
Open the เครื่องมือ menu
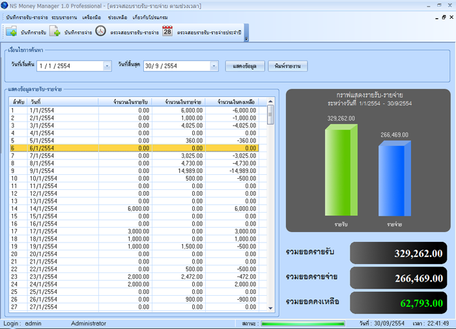(92, 18)
